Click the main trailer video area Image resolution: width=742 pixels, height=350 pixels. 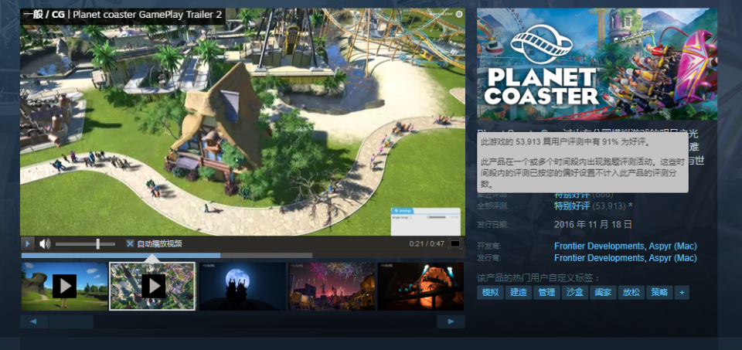point(242,121)
